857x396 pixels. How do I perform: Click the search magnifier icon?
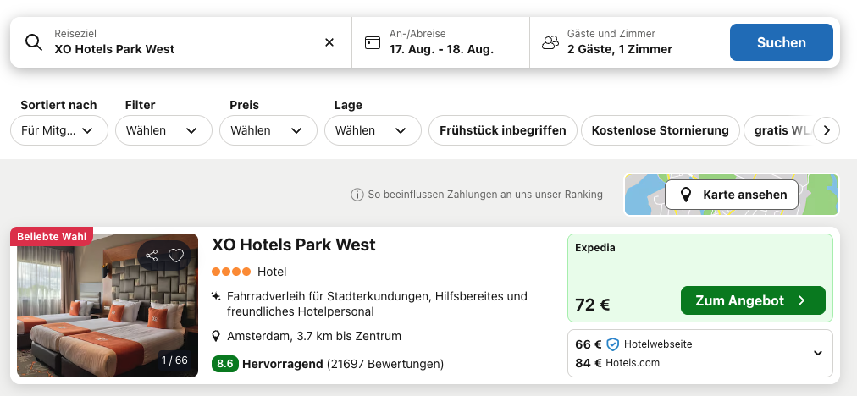[34, 42]
